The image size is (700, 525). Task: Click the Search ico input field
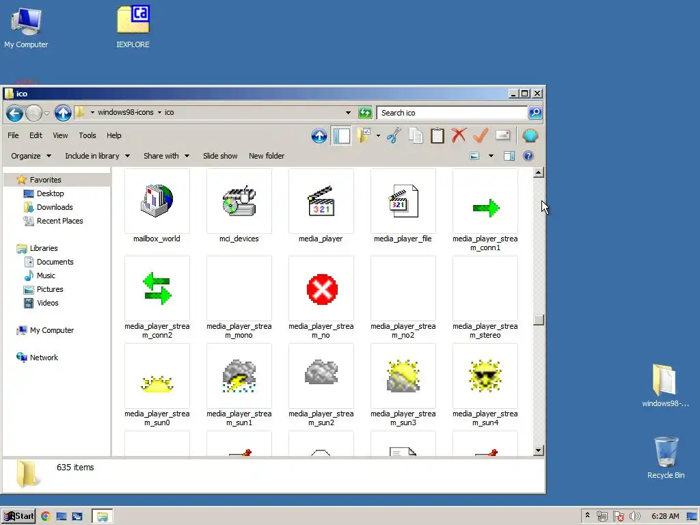coord(453,113)
